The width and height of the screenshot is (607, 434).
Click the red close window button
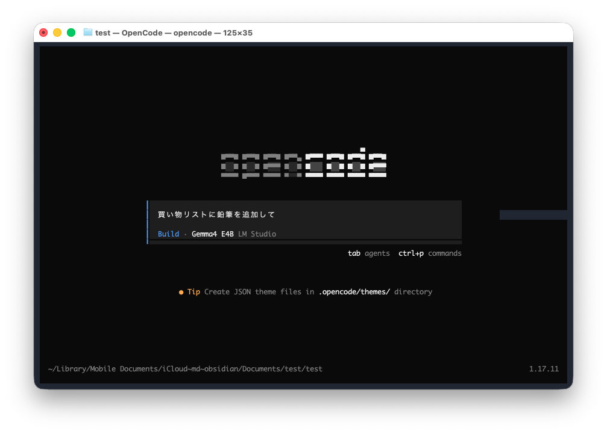point(43,33)
